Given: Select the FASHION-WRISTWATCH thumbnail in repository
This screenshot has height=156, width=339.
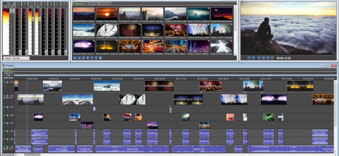Looking at the screenshot, I should (x=107, y=30).
